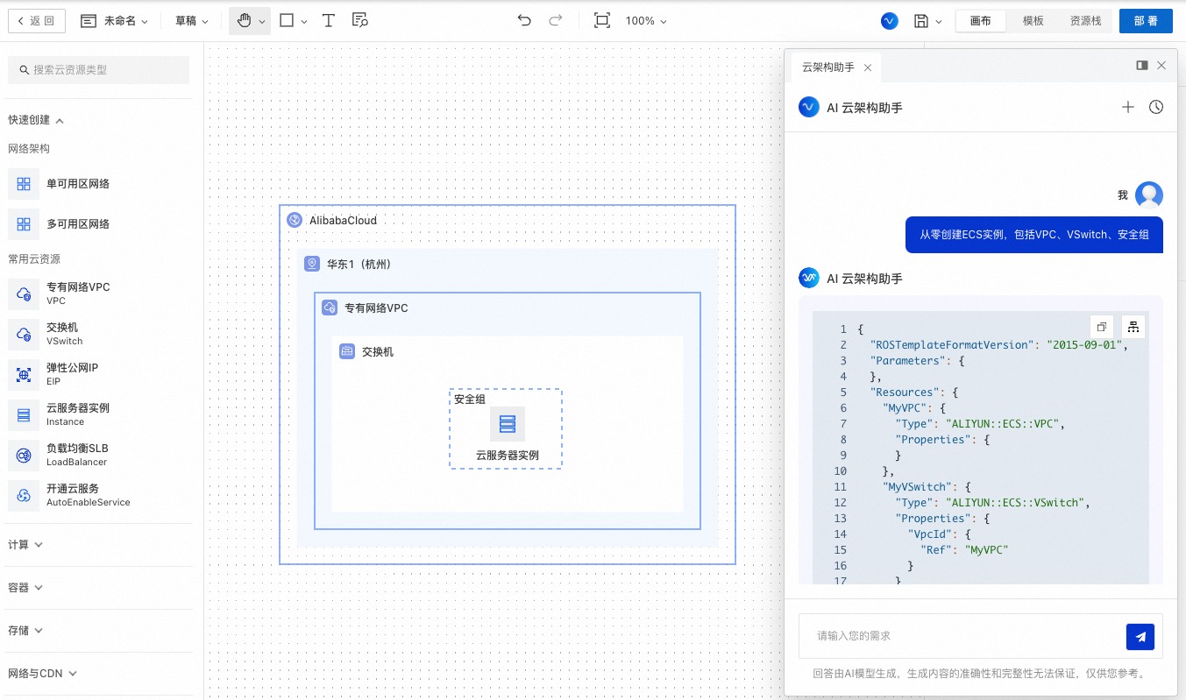This screenshot has width=1186, height=700.
Task: Click the 交换机 node icon on canvas
Action: coord(347,351)
